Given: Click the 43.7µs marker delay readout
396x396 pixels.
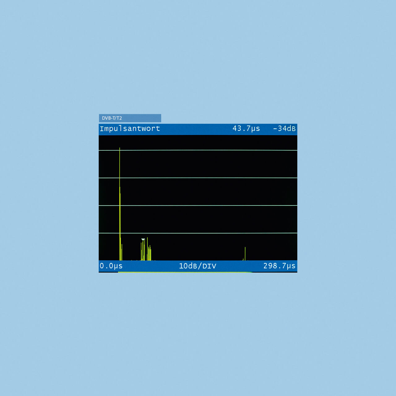Looking at the screenshot, I should (246, 129).
